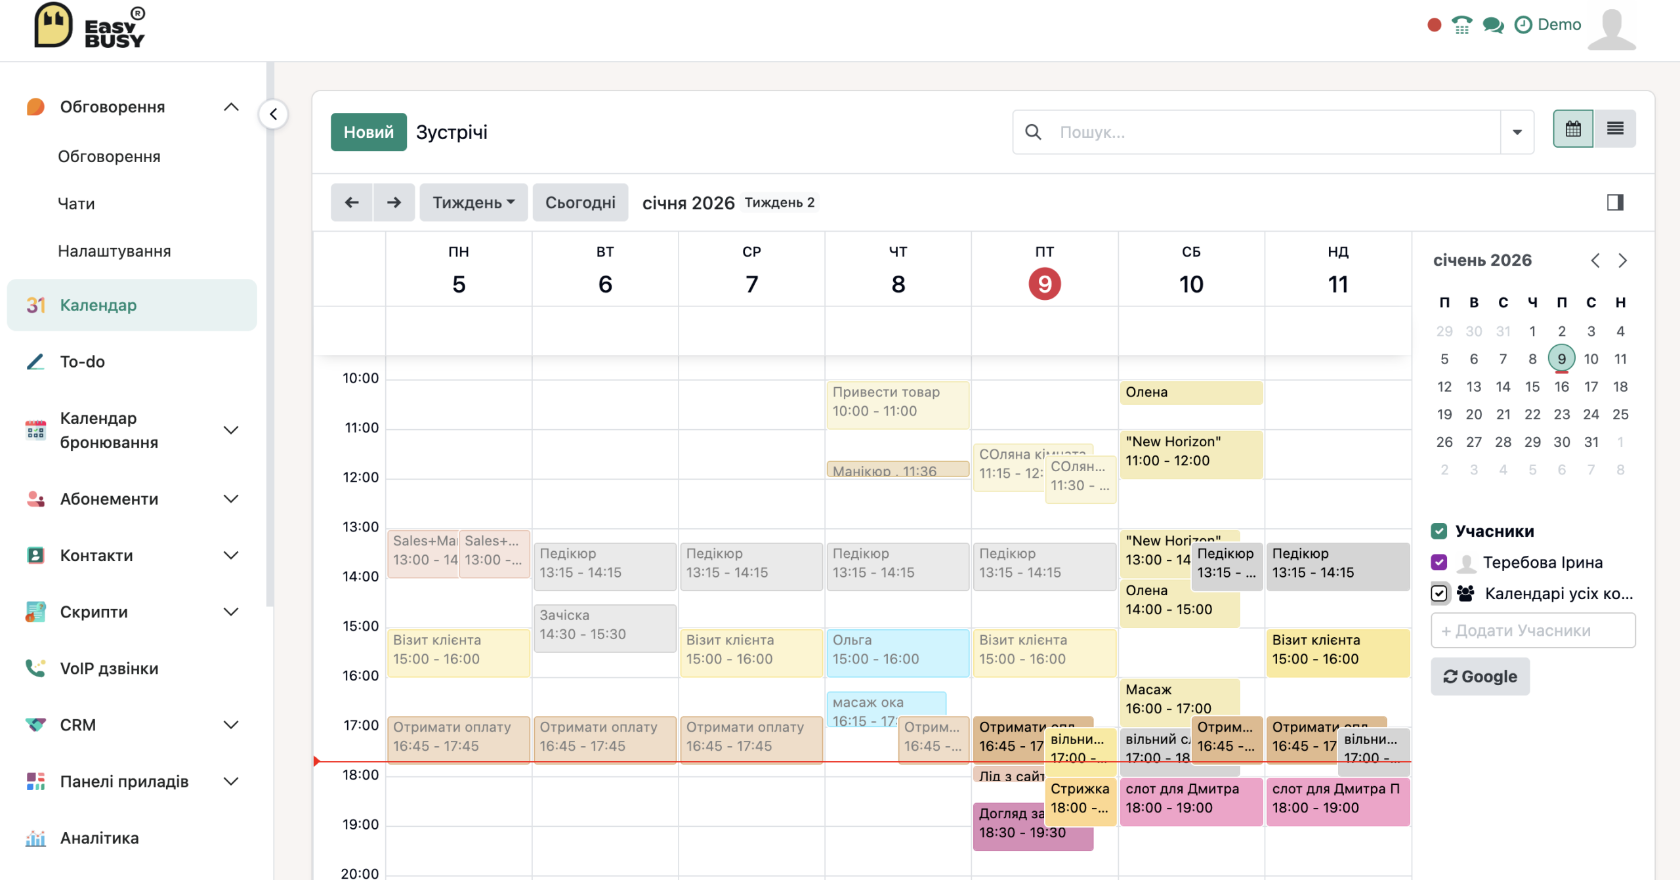Select highlighted day 9 in mini calendar
The width and height of the screenshot is (1680, 880).
[1561, 358]
